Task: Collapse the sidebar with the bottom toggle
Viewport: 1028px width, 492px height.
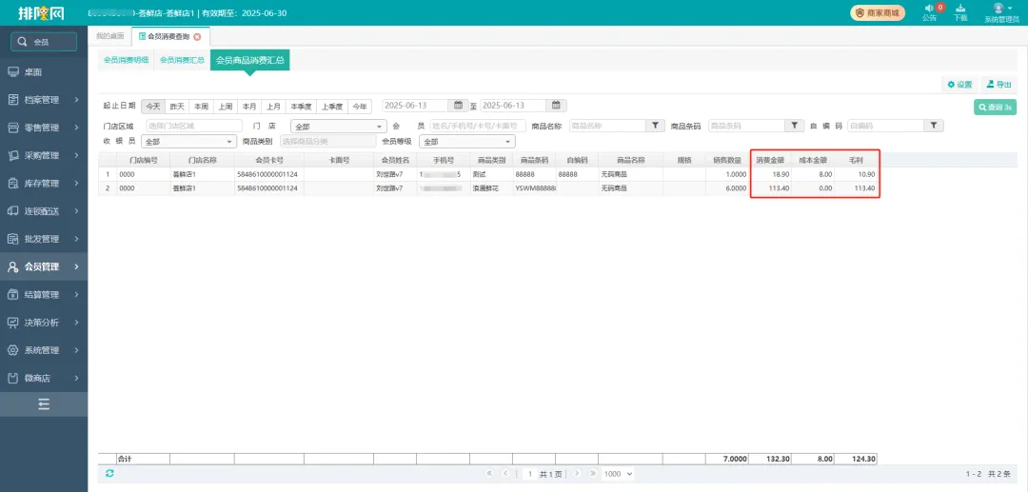Action: (x=44, y=404)
